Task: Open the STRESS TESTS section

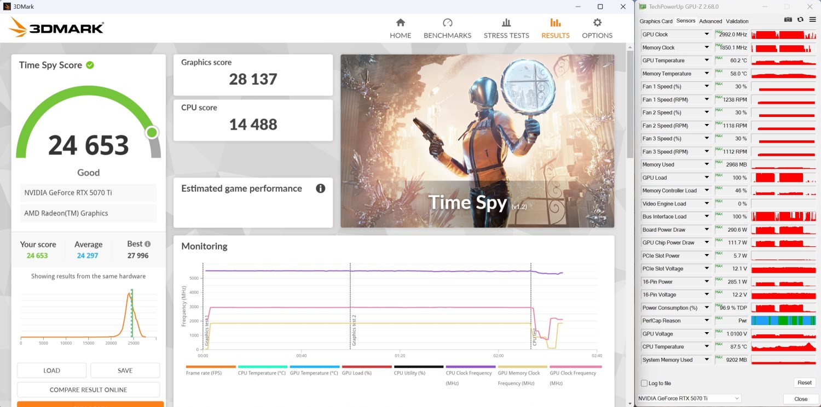Action: (506, 28)
